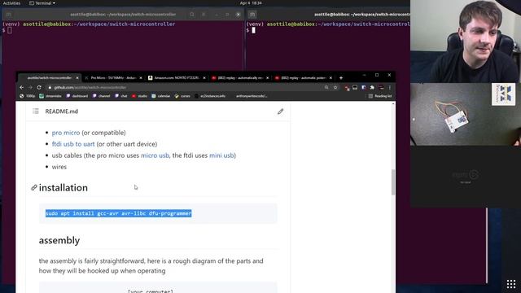Image resolution: width=521 pixels, height=293 pixels.
Task: Go back with the browser back arrow
Action: (x=22, y=87)
